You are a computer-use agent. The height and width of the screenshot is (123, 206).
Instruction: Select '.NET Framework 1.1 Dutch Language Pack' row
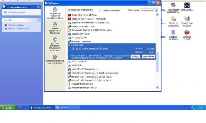(x=112, y=73)
